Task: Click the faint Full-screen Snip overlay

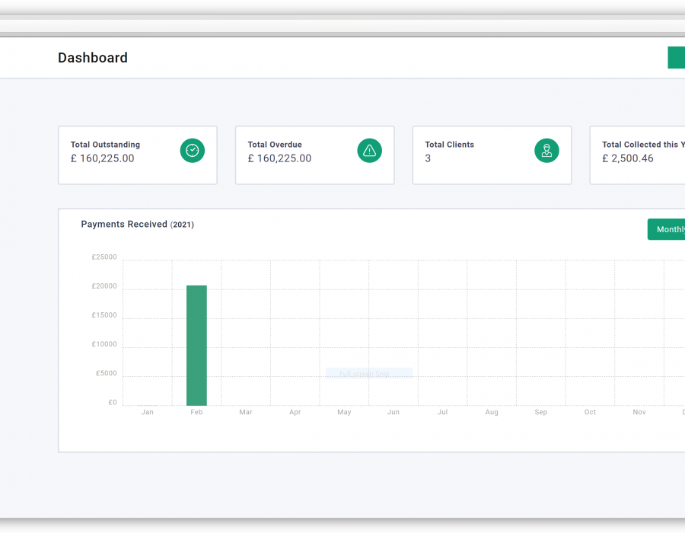Action: click(x=369, y=374)
